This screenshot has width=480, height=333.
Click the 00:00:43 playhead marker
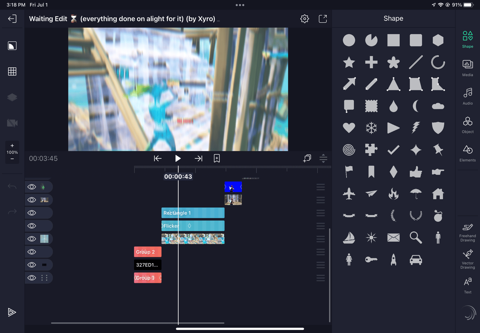pyautogui.click(x=178, y=176)
